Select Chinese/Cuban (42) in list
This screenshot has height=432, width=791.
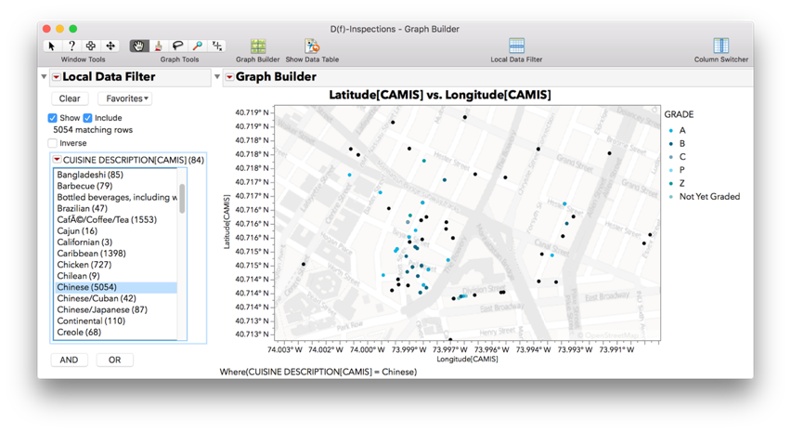(x=115, y=298)
